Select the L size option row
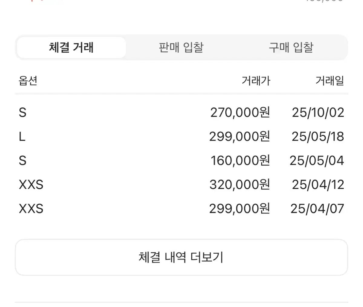The width and height of the screenshot is (363, 307). (22, 137)
